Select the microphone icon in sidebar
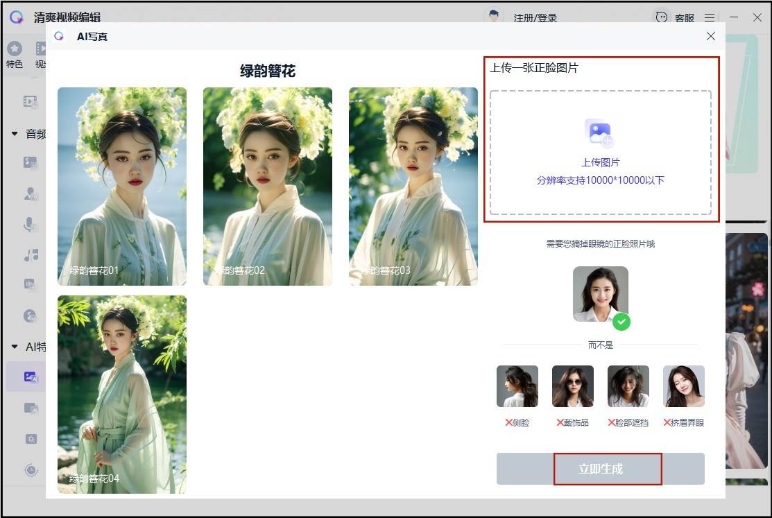772x518 pixels. pyautogui.click(x=31, y=225)
